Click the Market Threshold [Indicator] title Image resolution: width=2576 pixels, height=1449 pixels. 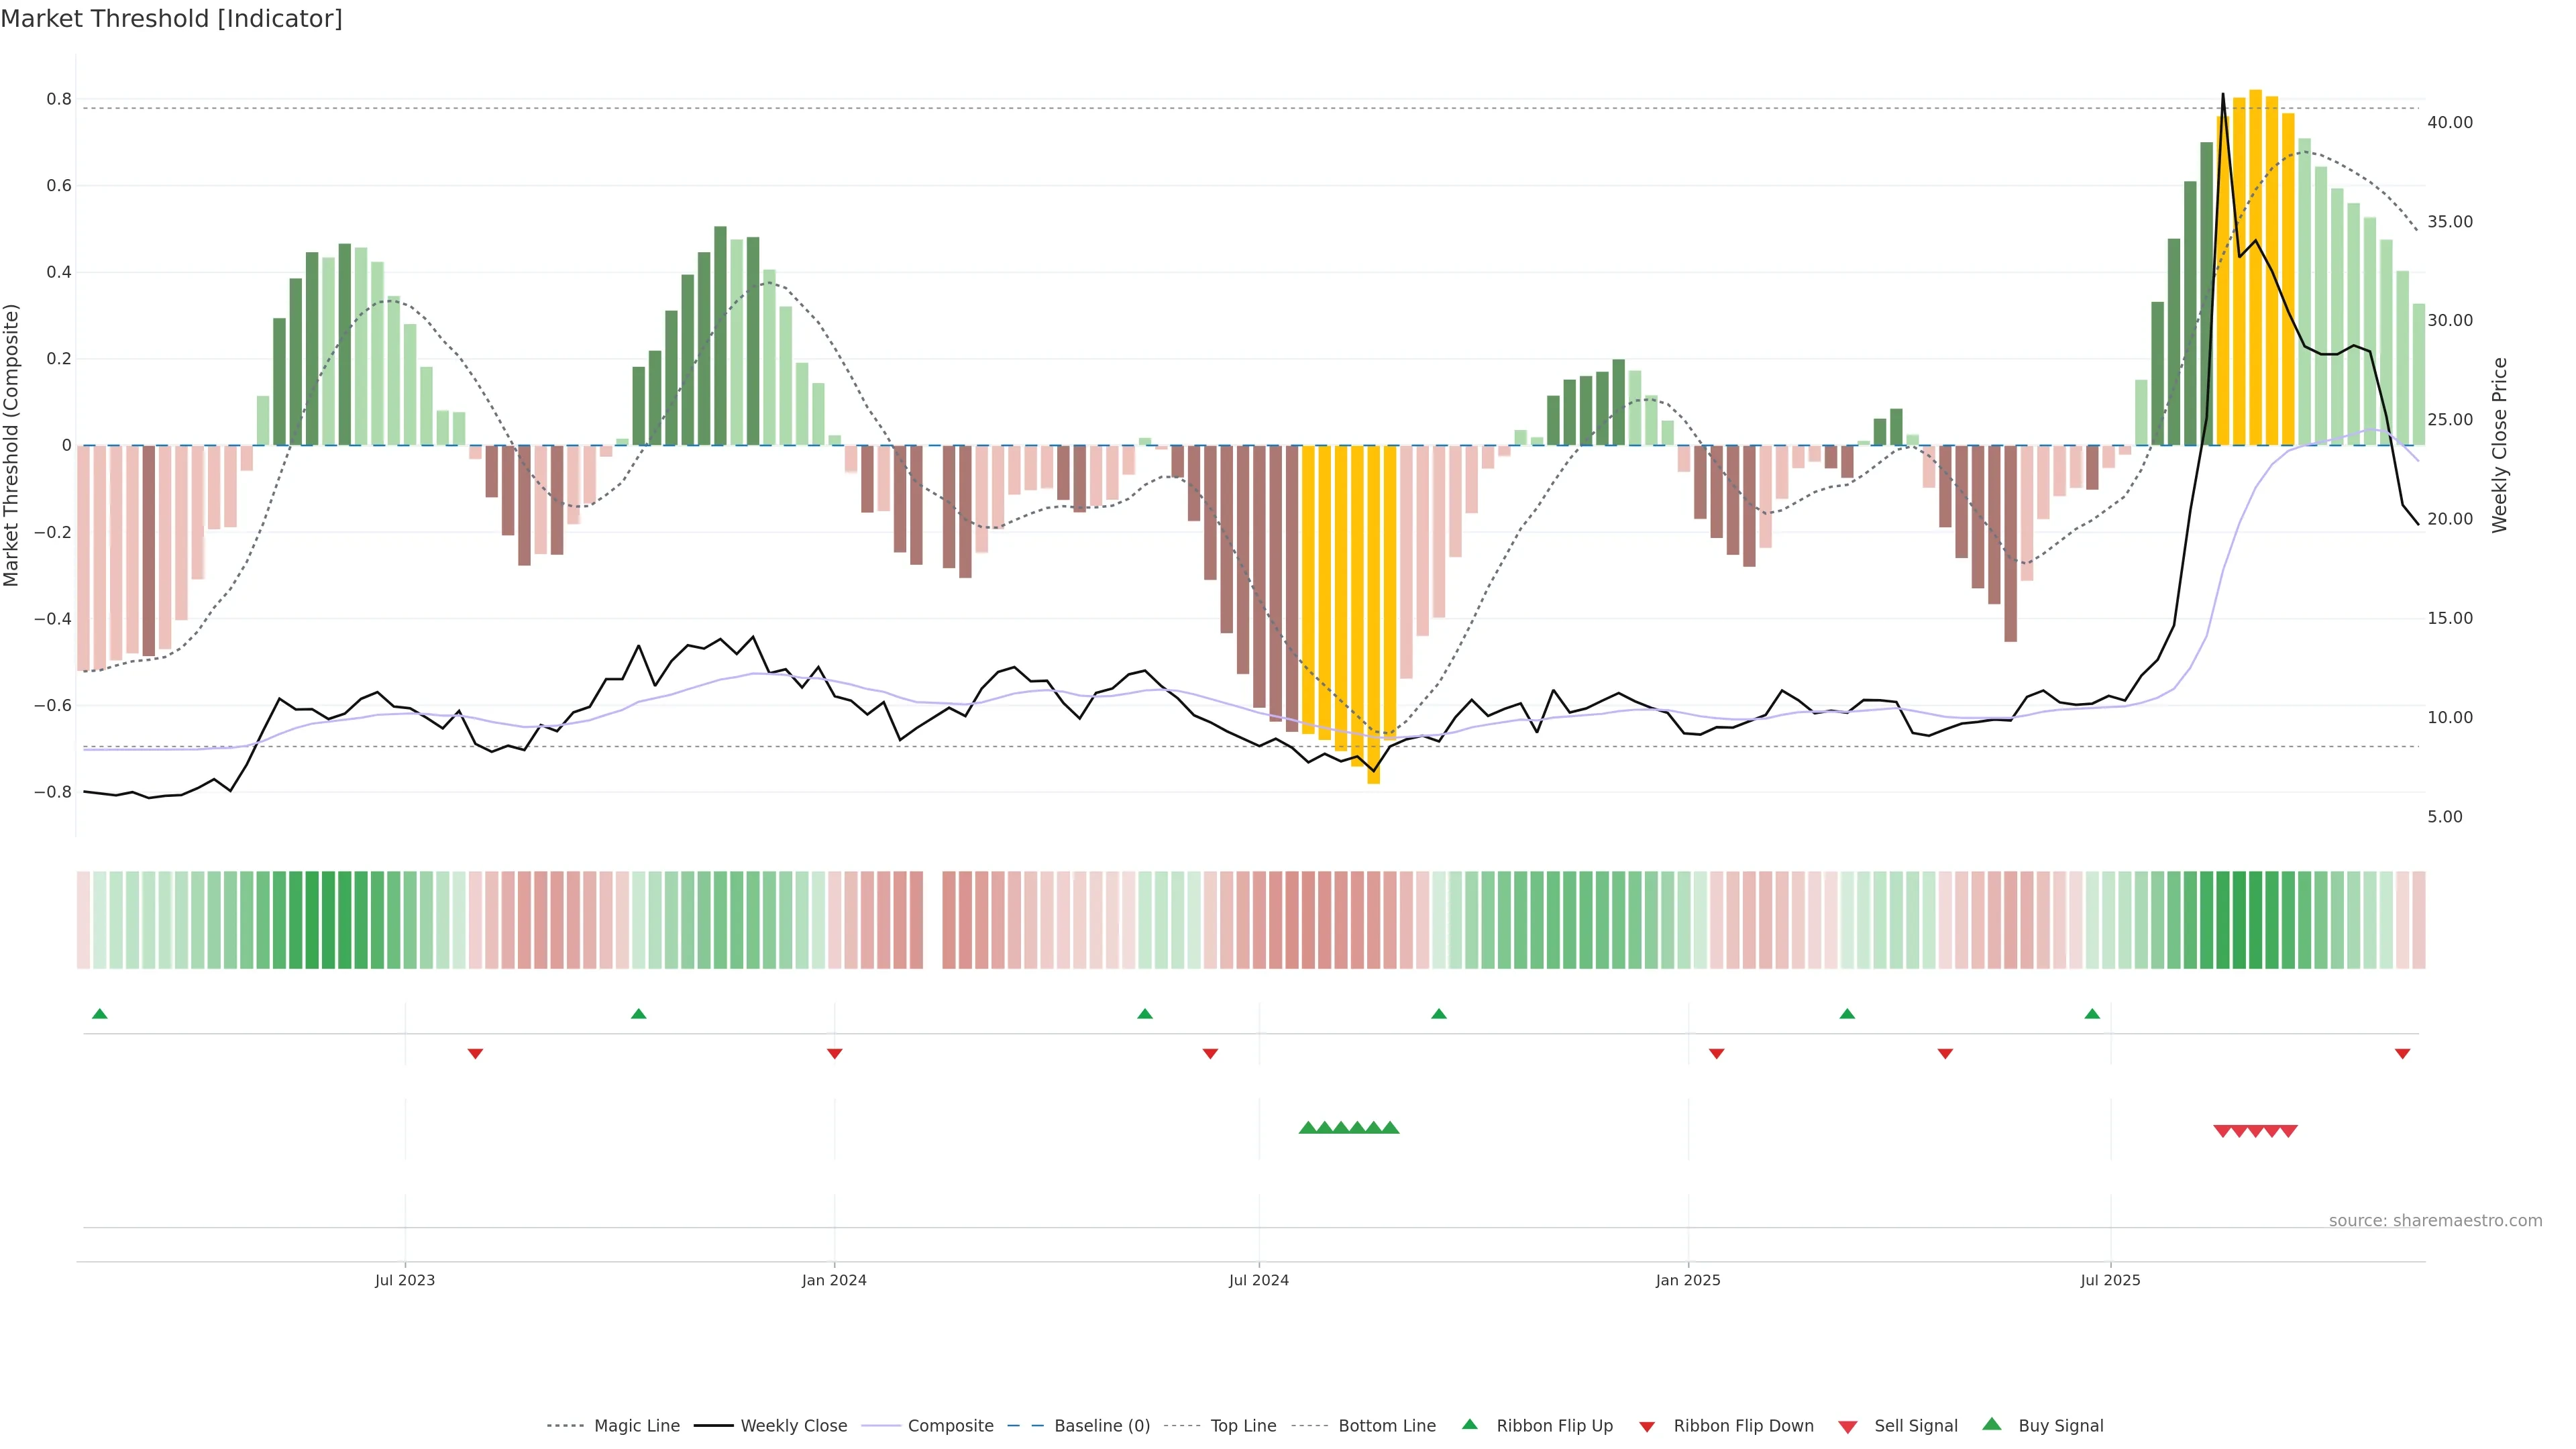171,19
